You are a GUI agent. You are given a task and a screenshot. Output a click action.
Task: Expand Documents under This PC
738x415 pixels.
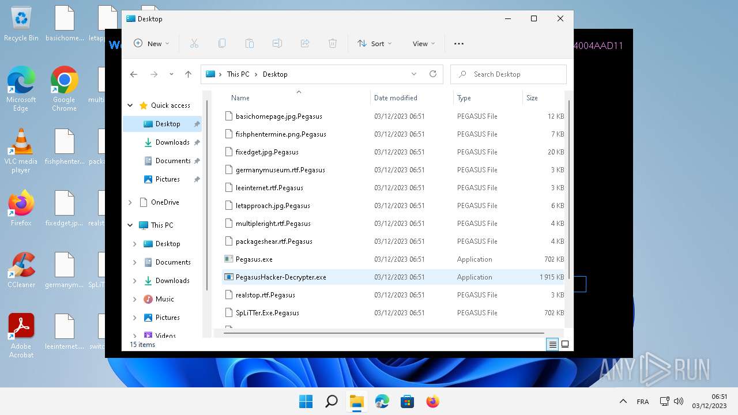pos(135,262)
